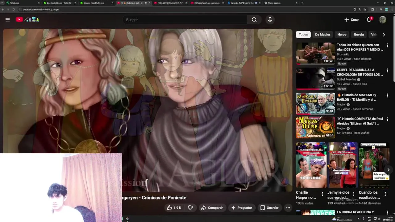Focus the Buscar search field
The height and width of the screenshot is (222, 395).
(x=185, y=20)
